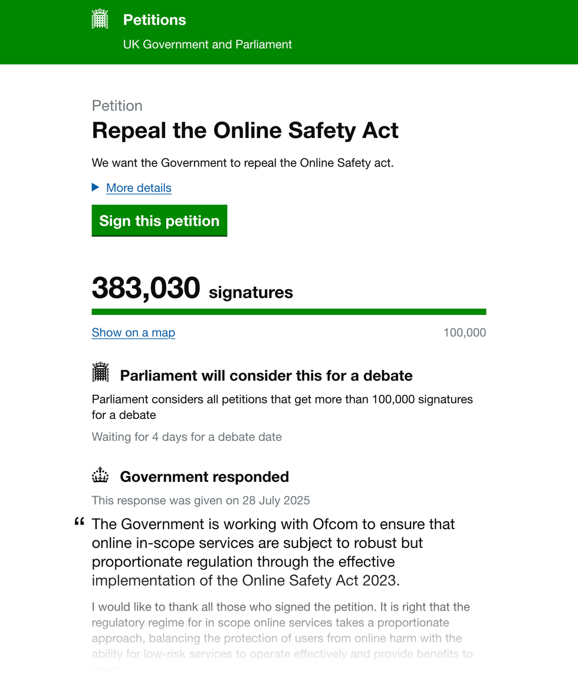Click the portcullis icon in the green header
This screenshot has height=679, width=578.
100,18
